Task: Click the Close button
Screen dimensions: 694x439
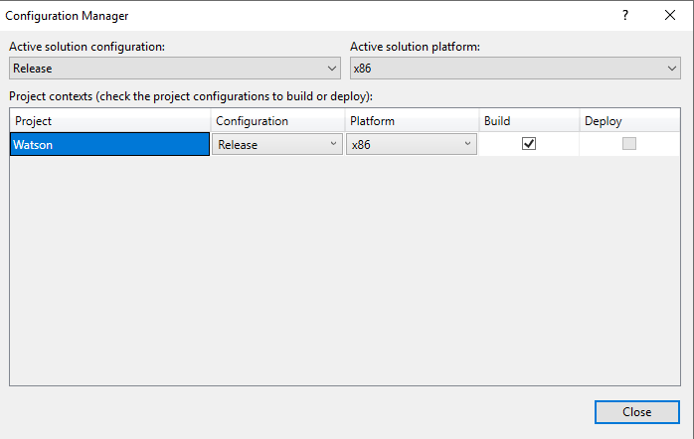Action: (637, 412)
